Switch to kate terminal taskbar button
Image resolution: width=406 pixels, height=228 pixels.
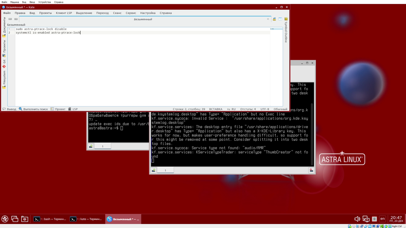86,219
